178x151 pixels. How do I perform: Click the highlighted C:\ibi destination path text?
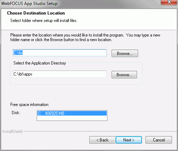tap(18, 53)
